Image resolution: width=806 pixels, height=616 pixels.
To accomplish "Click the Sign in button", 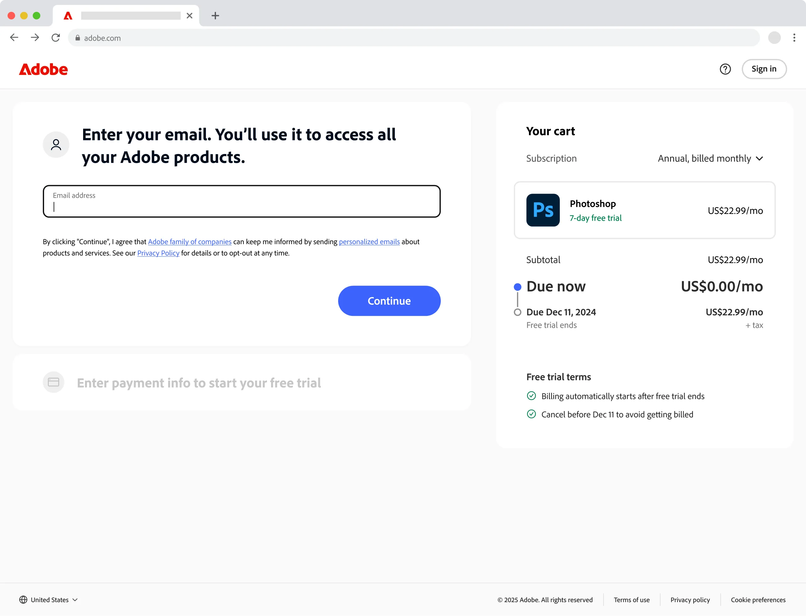I will point(764,69).
